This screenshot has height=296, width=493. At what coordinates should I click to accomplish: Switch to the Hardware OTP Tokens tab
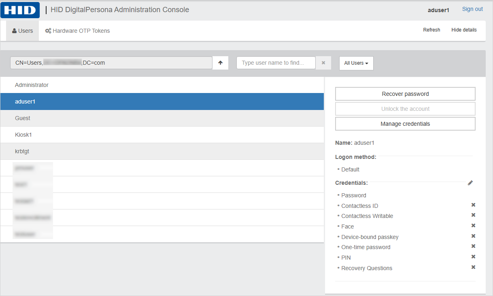[x=77, y=31]
